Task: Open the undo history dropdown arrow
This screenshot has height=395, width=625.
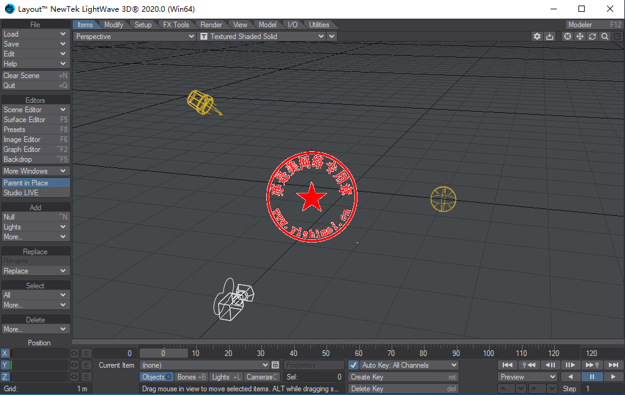Action: [521, 389]
